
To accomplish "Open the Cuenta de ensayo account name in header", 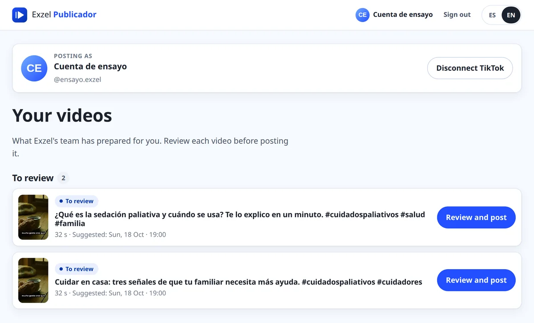I will coord(403,15).
